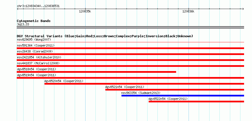The image size is (252, 121).
Task: Click the blue gain bar for nsv963354
Action: pos(183,96)
